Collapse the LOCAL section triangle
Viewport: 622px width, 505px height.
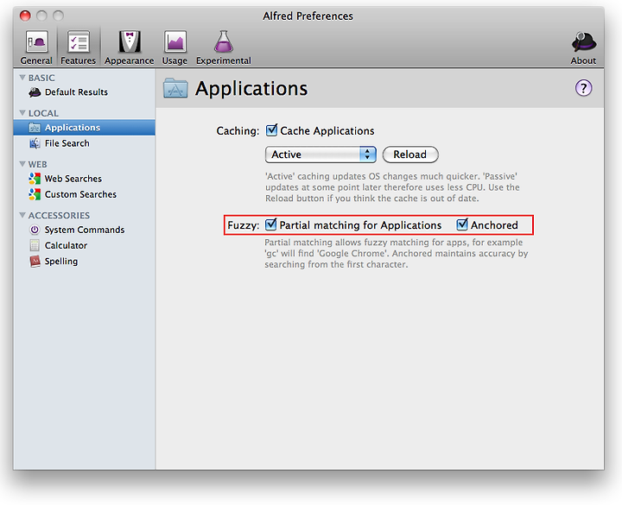pos(22,113)
